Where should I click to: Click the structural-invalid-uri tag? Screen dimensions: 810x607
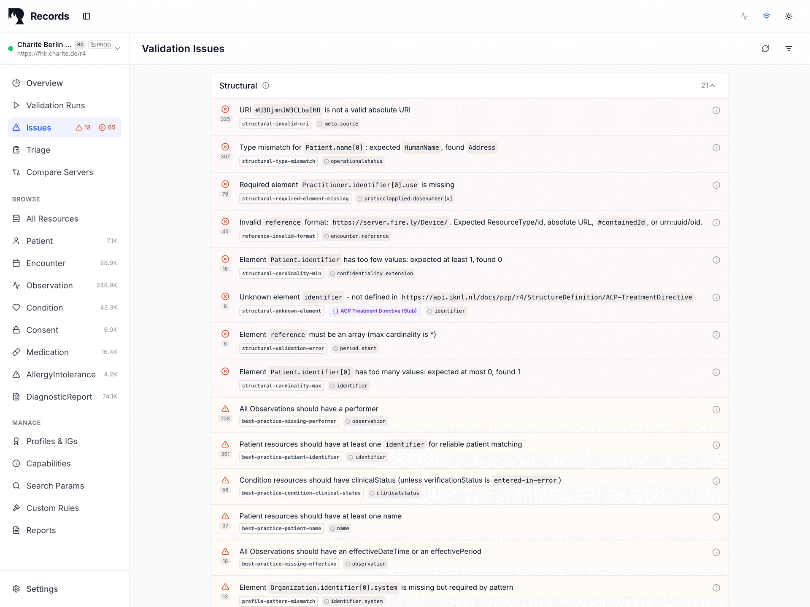pos(275,124)
